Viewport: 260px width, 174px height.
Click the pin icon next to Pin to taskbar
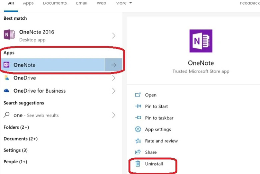(138, 118)
